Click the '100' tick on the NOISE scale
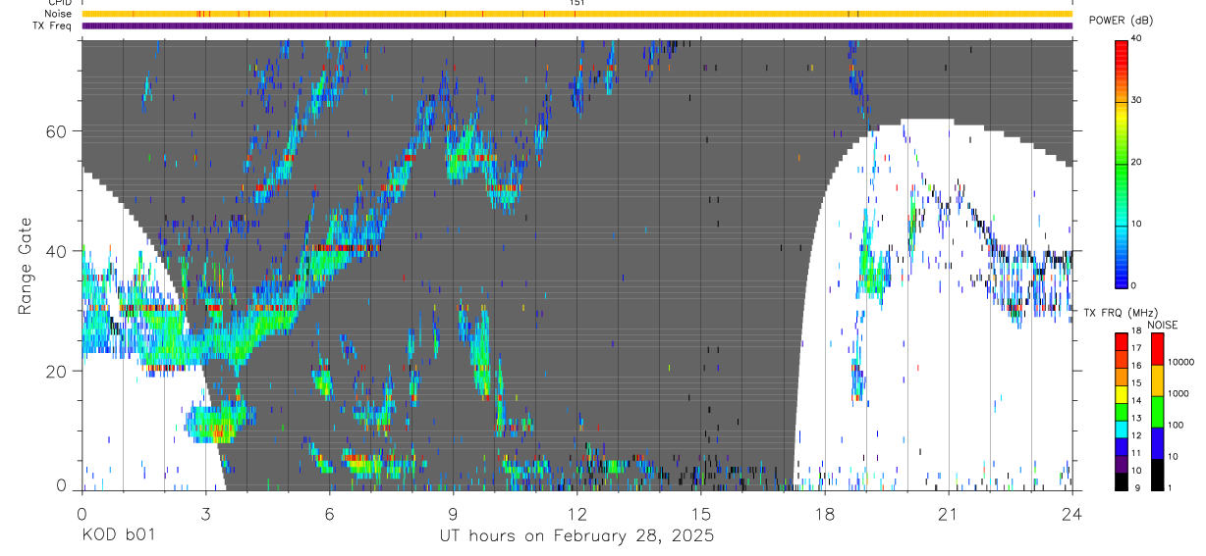Screen dimensions: 1206x556 coord(1176,426)
